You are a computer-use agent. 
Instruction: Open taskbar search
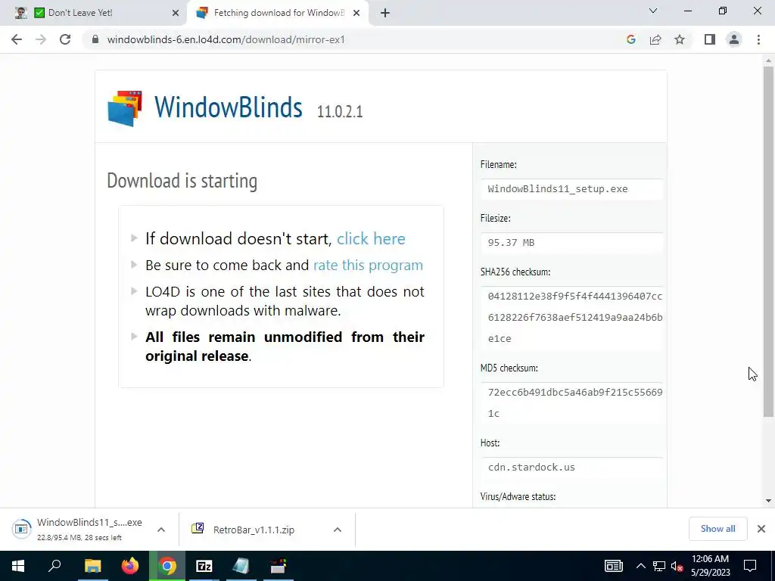(54, 566)
